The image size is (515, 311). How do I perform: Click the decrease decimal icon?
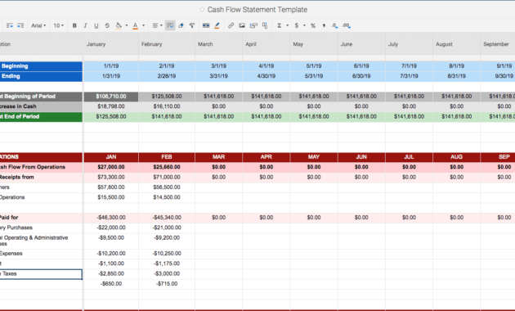pos(334,25)
